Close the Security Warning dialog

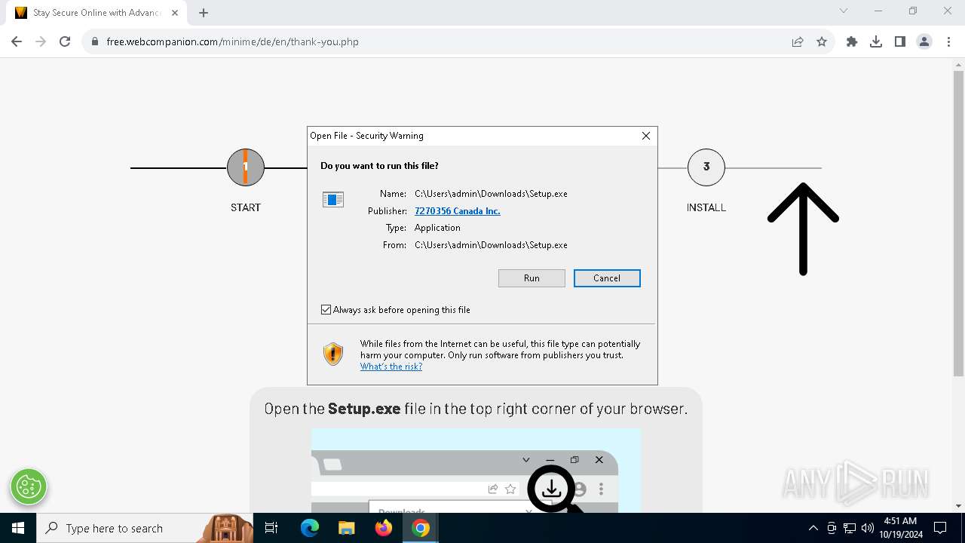click(x=645, y=136)
